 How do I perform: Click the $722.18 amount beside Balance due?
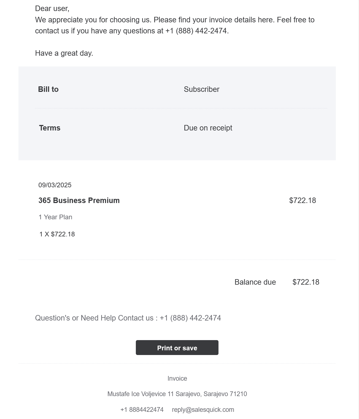click(x=306, y=282)
